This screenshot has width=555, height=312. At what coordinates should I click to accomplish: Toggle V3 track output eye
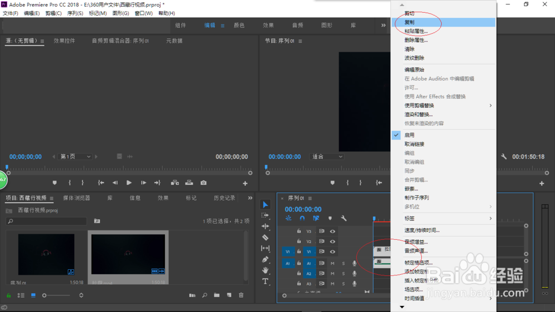(x=332, y=232)
